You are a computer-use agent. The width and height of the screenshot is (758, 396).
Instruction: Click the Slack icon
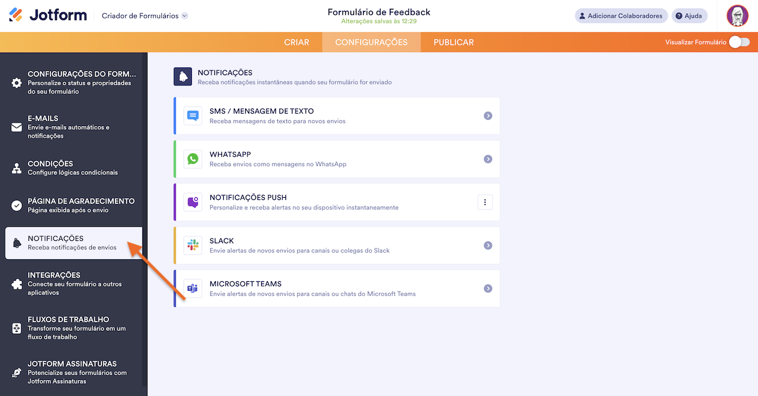coord(192,245)
